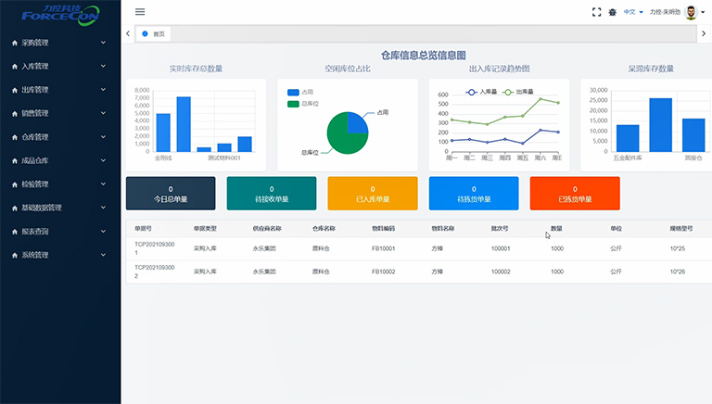Toggle 占用 legend in pie chart
Image resolution: width=712 pixels, height=404 pixels.
294,93
